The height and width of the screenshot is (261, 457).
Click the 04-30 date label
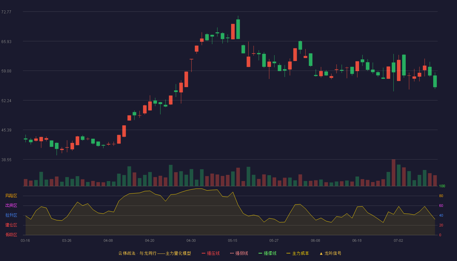[x=191, y=240]
